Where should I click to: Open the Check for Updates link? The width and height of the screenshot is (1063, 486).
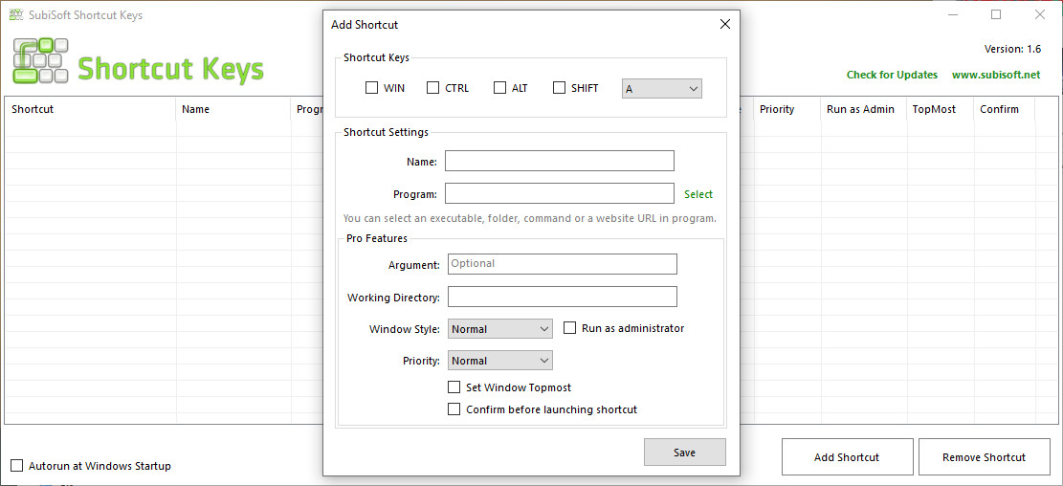[x=892, y=75]
